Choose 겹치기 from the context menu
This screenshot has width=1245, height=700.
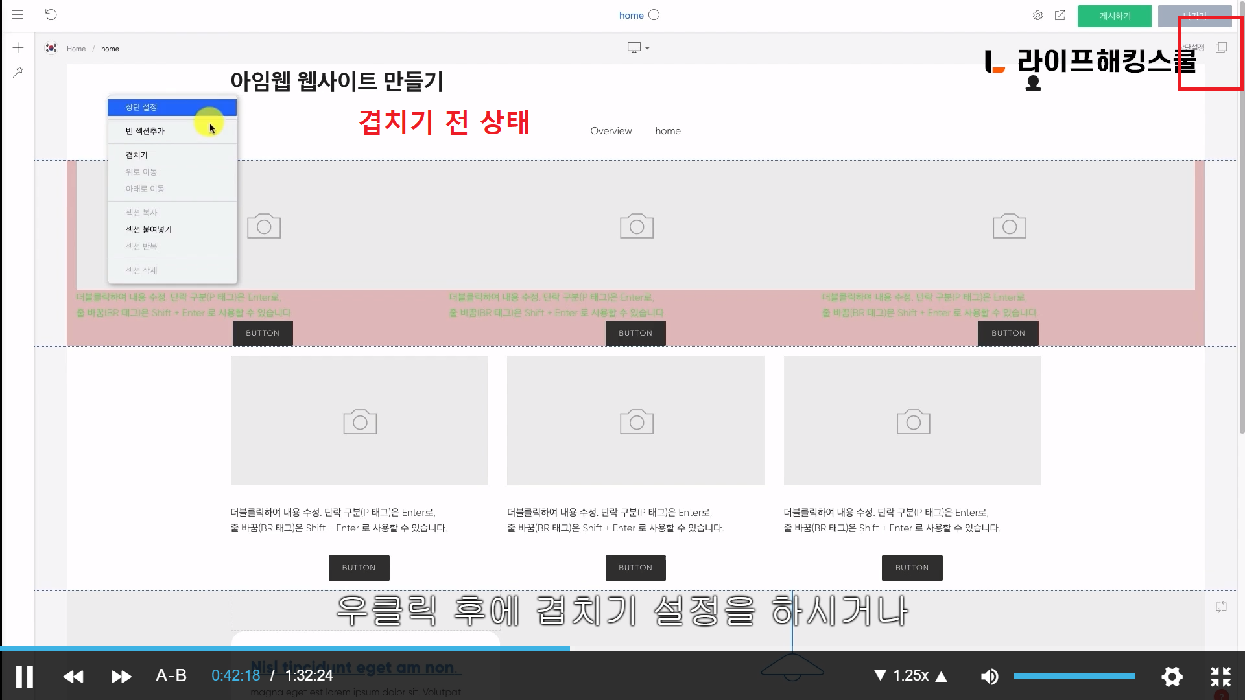click(137, 155)
